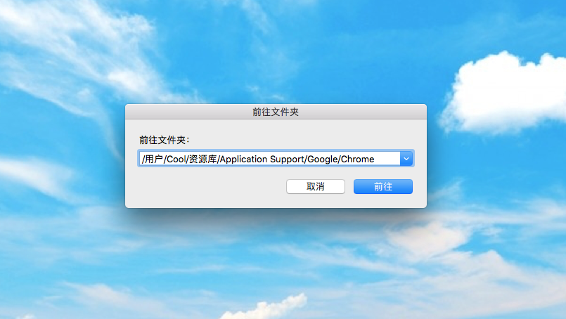The width and height of the screenshot is (566, 319).
Task: Click Cool in the folder path text
Action: pos(176,159)
